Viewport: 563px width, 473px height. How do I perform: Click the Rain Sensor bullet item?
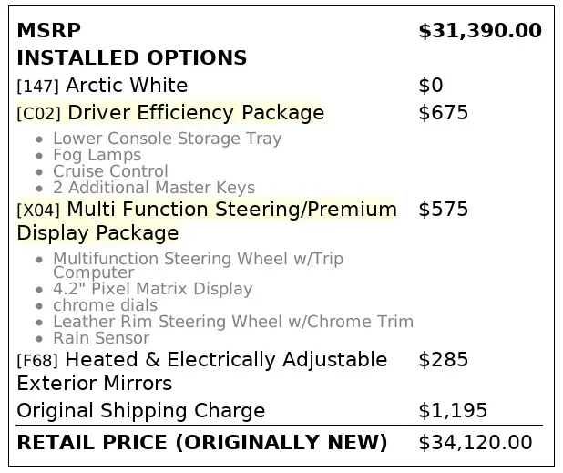[101, 338]
